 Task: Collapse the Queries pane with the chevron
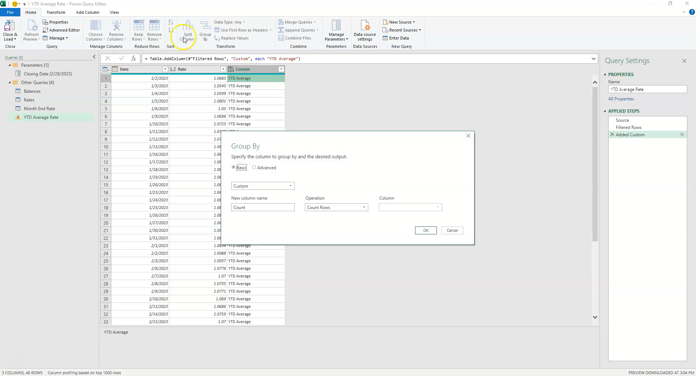coord(94,57)
